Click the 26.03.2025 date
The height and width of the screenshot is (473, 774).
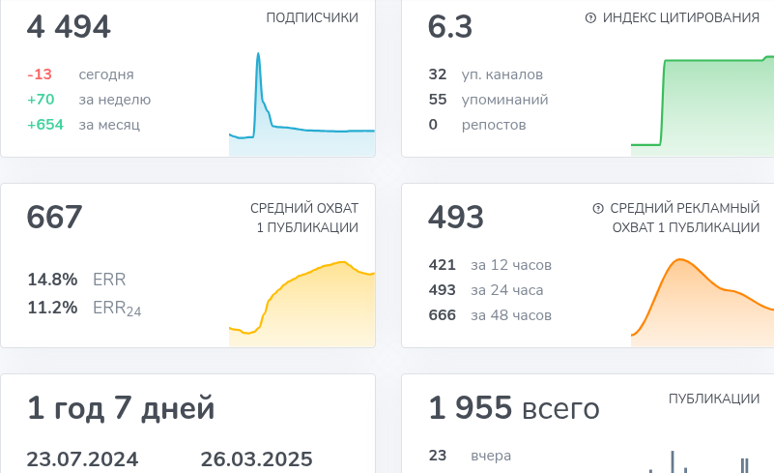click(x=257, y=459)
